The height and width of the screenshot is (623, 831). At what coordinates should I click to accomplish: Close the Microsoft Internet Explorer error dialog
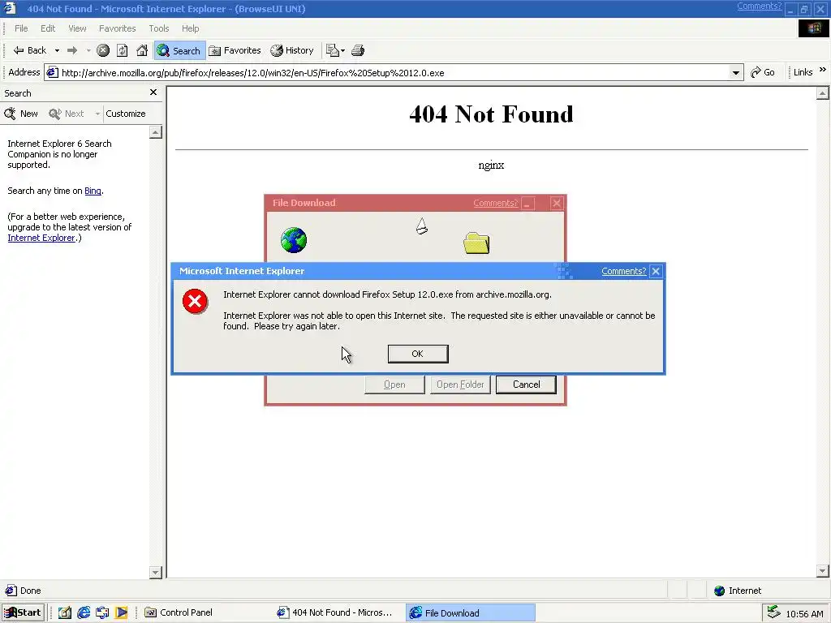point(656,271)
